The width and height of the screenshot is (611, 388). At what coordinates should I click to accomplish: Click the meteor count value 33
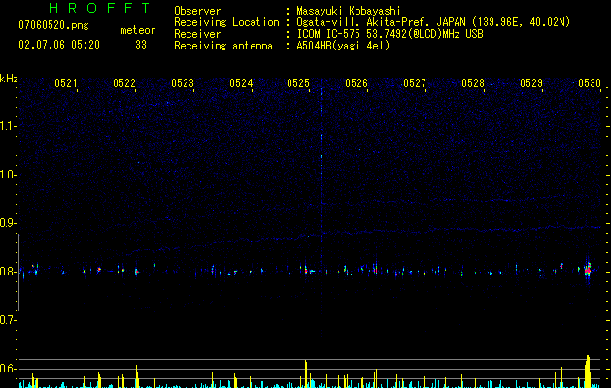(x=141, y=45)
